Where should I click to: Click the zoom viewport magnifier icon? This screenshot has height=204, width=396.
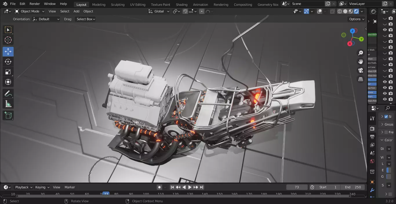click(361, 53)
